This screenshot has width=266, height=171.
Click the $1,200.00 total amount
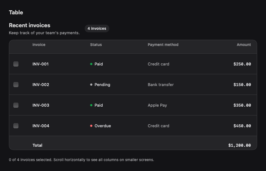(239, 145)
